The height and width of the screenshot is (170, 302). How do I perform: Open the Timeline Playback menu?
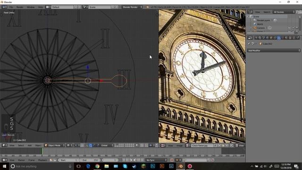[42, 160]
